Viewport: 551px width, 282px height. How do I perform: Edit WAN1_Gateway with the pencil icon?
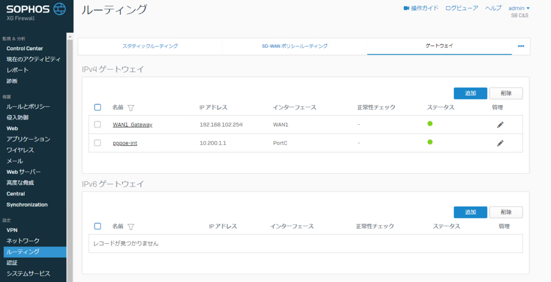click(x=500, y=125)
